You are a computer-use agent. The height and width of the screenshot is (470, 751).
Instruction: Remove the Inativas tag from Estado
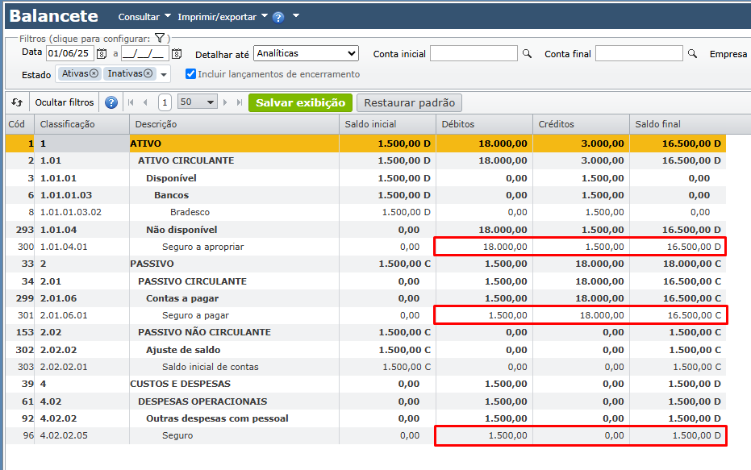pyautogui.click(x=148, y=73)
